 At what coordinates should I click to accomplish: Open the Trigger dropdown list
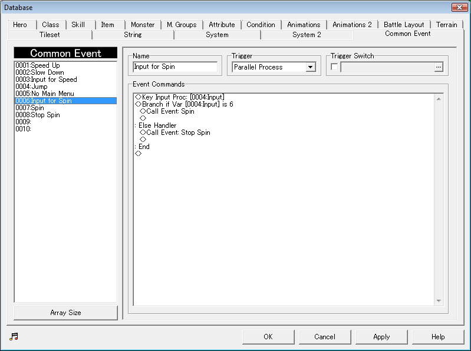coord(311,67)
